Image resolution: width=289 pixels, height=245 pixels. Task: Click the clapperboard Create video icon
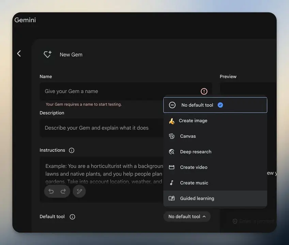pyautogui.click(x=172, y=167)
